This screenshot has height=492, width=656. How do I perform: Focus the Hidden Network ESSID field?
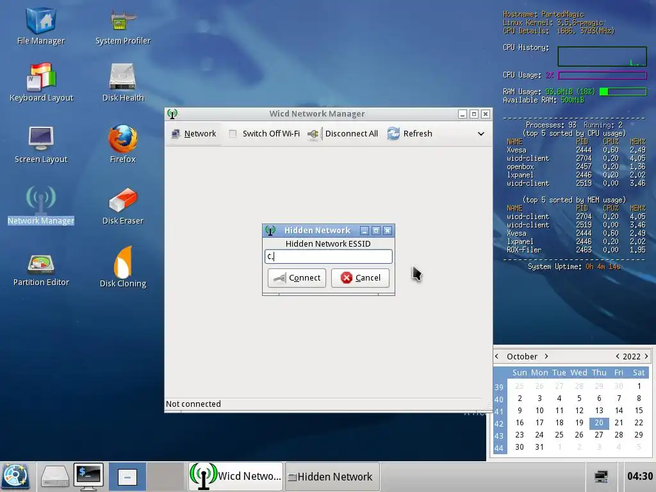329,256
